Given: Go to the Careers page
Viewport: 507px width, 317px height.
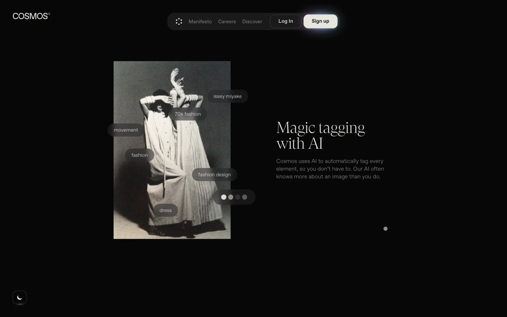Looking at the screenshot, I should [227, 21].
